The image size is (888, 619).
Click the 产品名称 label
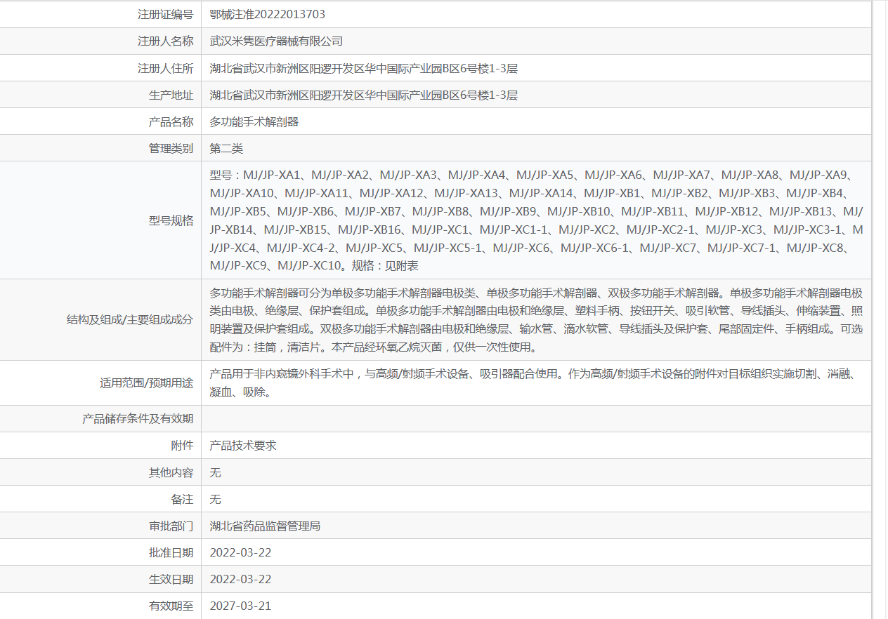171,121
